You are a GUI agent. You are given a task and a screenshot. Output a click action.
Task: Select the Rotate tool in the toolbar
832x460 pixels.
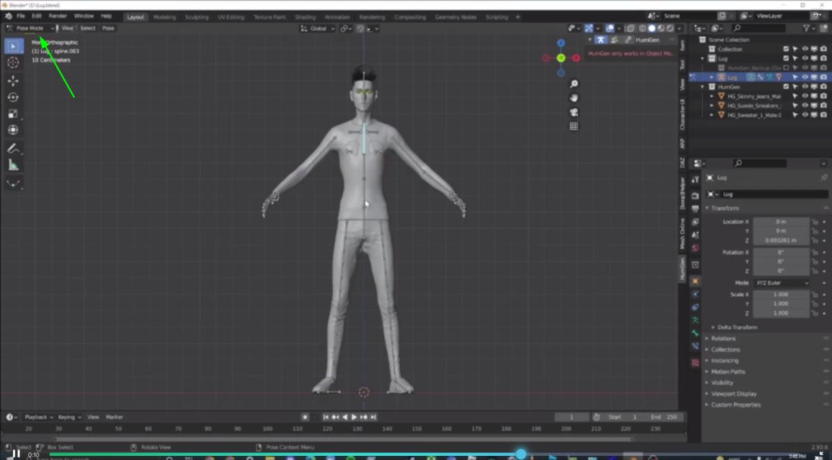coord(12,97)
